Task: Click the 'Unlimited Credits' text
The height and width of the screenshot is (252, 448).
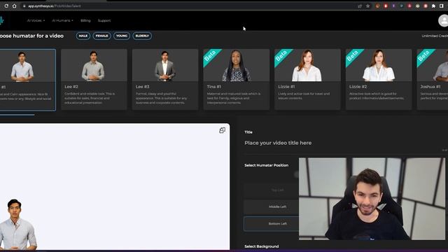Action: pyautogui.click(x=435, y=36)
